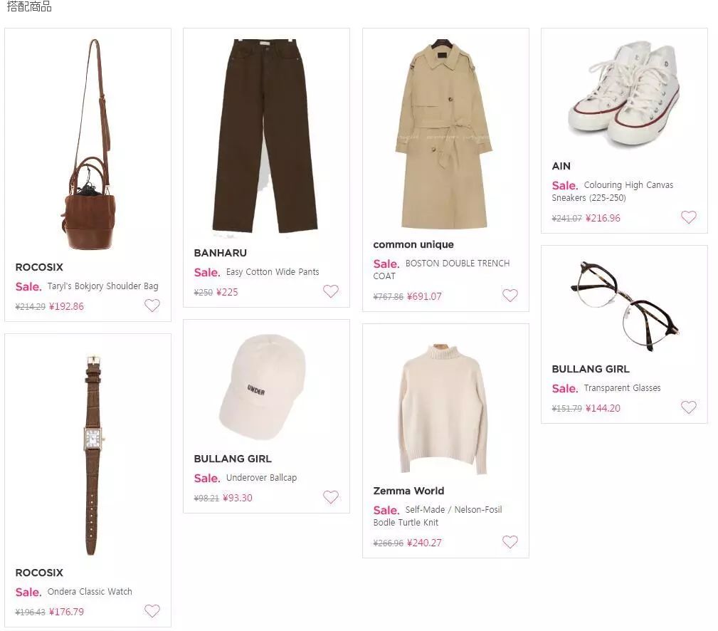718x631 pixels.
Task: Open the ROCOSIX brand link
Action: 38,267
